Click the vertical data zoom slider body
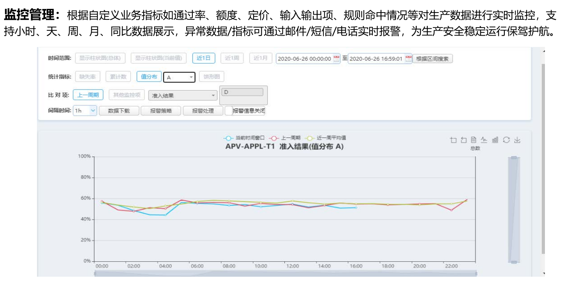This screenshot has height=284, width=564. coord(514,210)
